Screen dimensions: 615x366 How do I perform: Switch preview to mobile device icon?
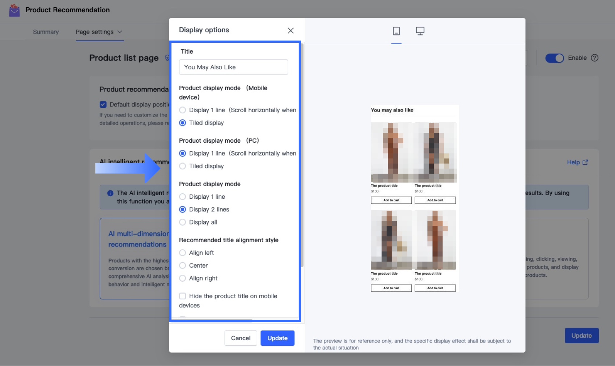396,31
